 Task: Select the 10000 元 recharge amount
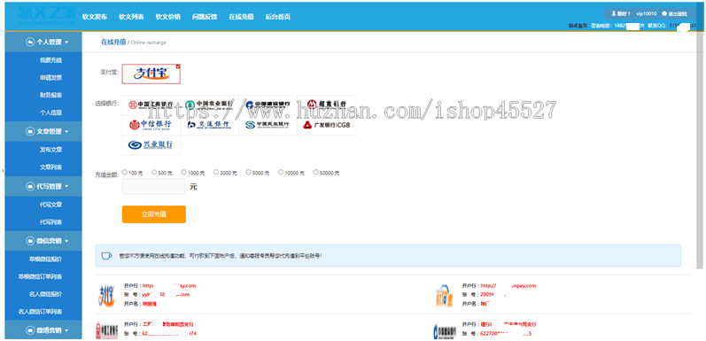pos(281,172)
